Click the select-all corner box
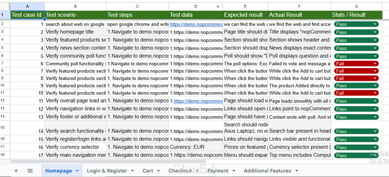 pyautogui.click(x=5, y=6)
